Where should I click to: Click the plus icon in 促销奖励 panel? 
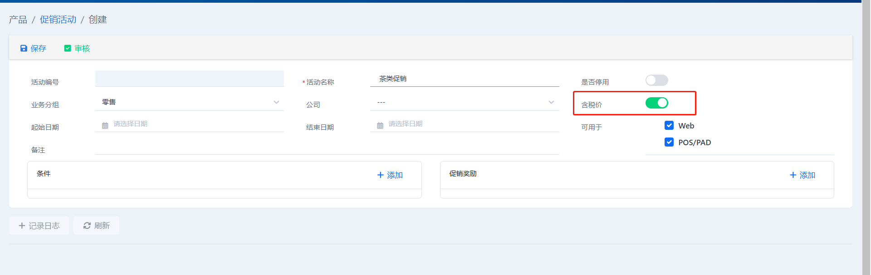(x=793, y=175)
